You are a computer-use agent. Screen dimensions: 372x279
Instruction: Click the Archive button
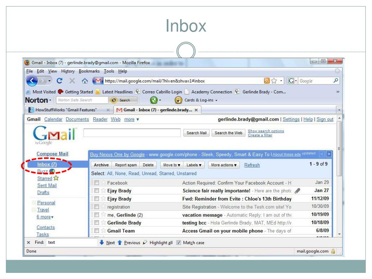101,165
